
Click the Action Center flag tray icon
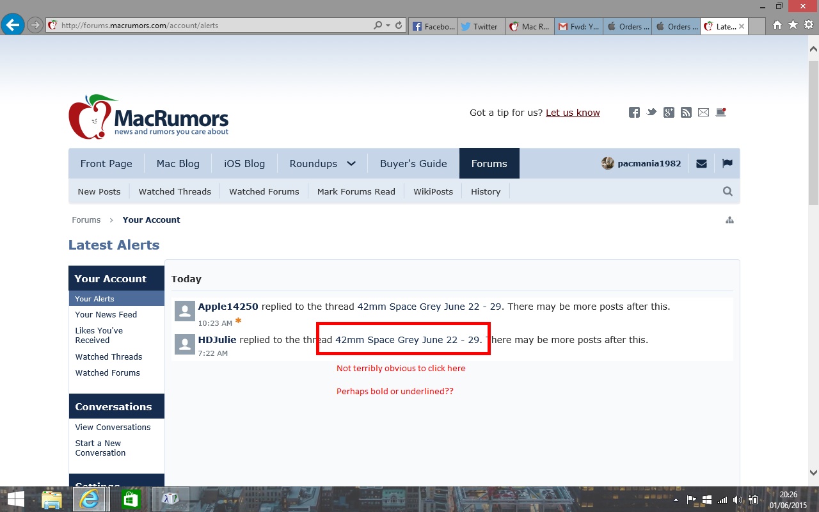[692, 500]
